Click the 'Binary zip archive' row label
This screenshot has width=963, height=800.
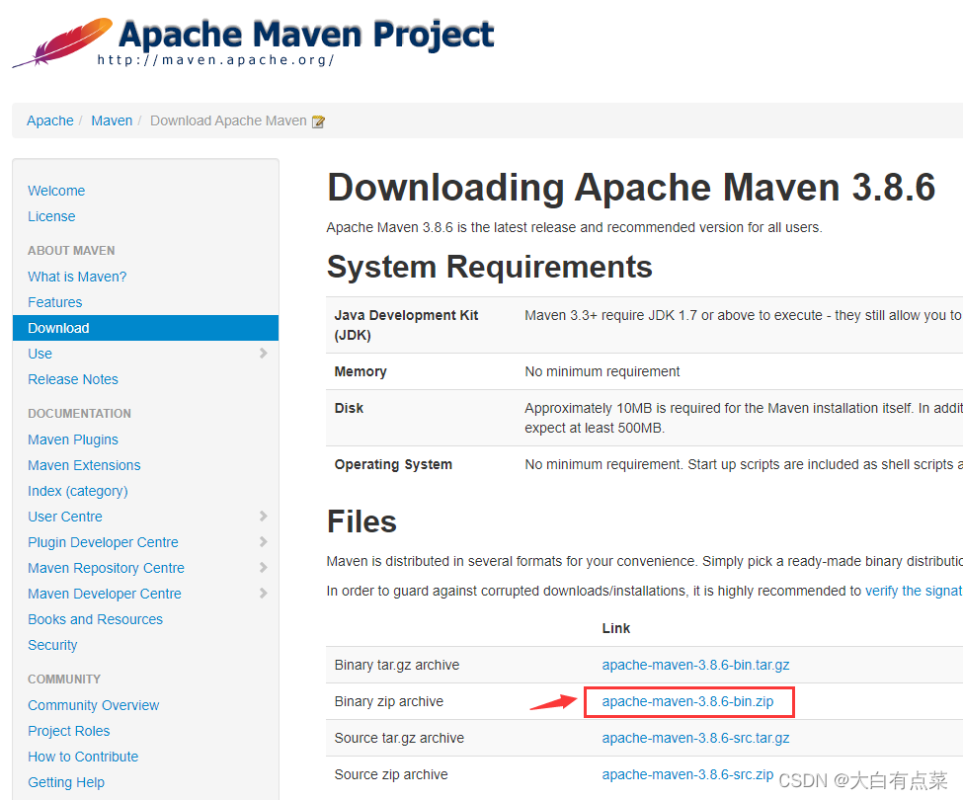[x=389, y=702]
